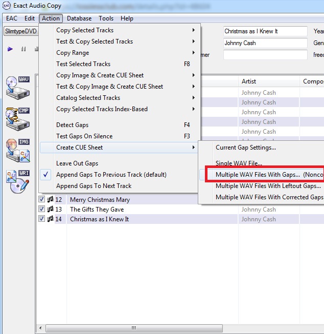Click the Action menu
This screenshot has width=324, height=334.
51,18
